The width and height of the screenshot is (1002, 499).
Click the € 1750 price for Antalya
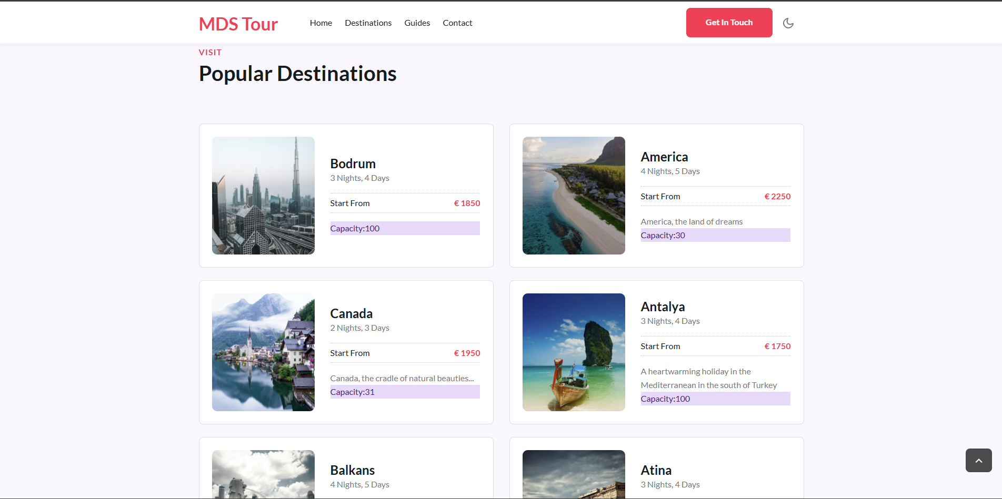(x=777, y=346)
